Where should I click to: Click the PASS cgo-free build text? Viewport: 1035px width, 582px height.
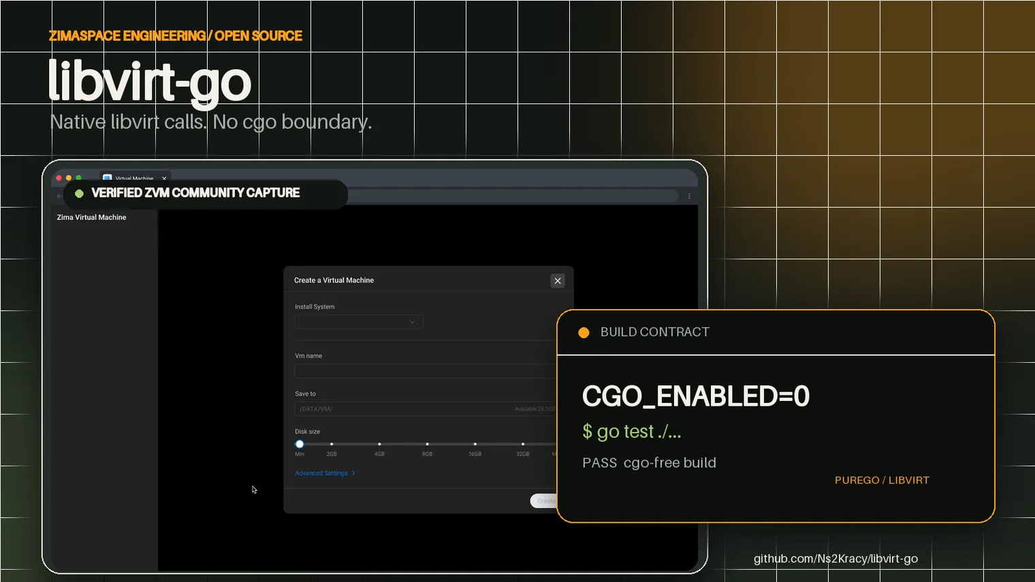point(649,463)
